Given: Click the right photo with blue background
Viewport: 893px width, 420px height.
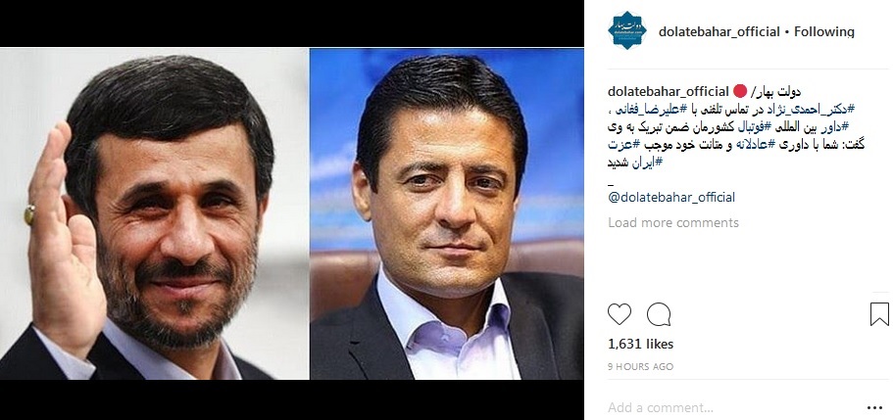Looking at the screenshot, I should tap(447, 213).
